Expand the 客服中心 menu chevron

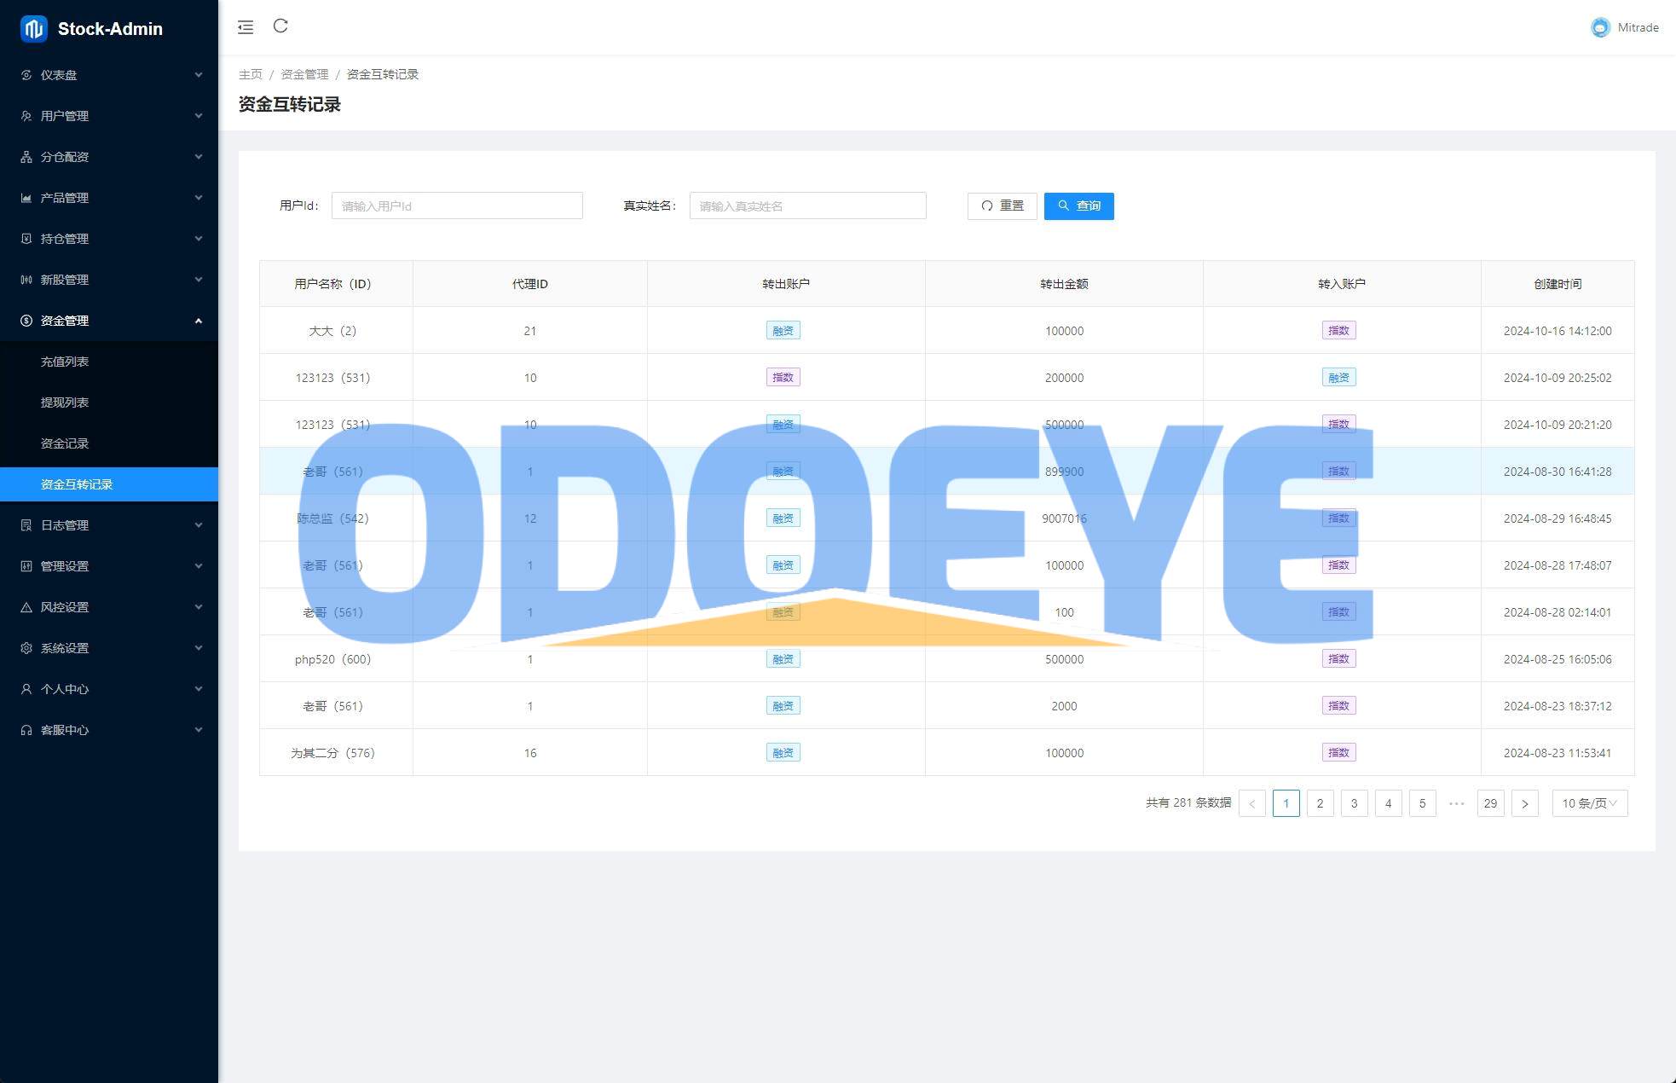pos(199,730)
